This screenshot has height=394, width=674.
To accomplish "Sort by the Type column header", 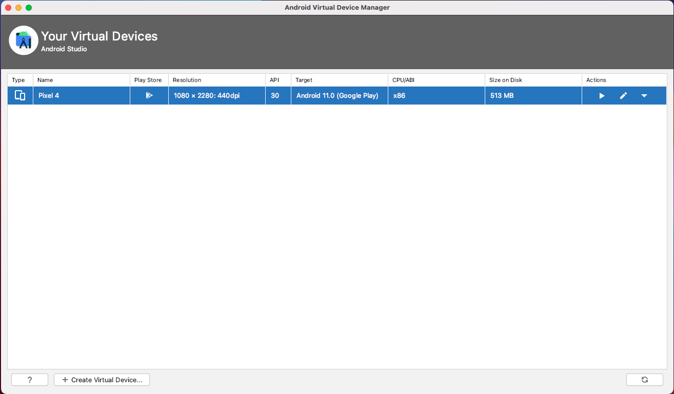I will tap(21, 80).
